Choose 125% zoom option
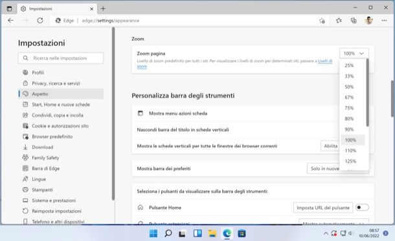The height and width of the screenshot is (241, 395). [353, 161]
